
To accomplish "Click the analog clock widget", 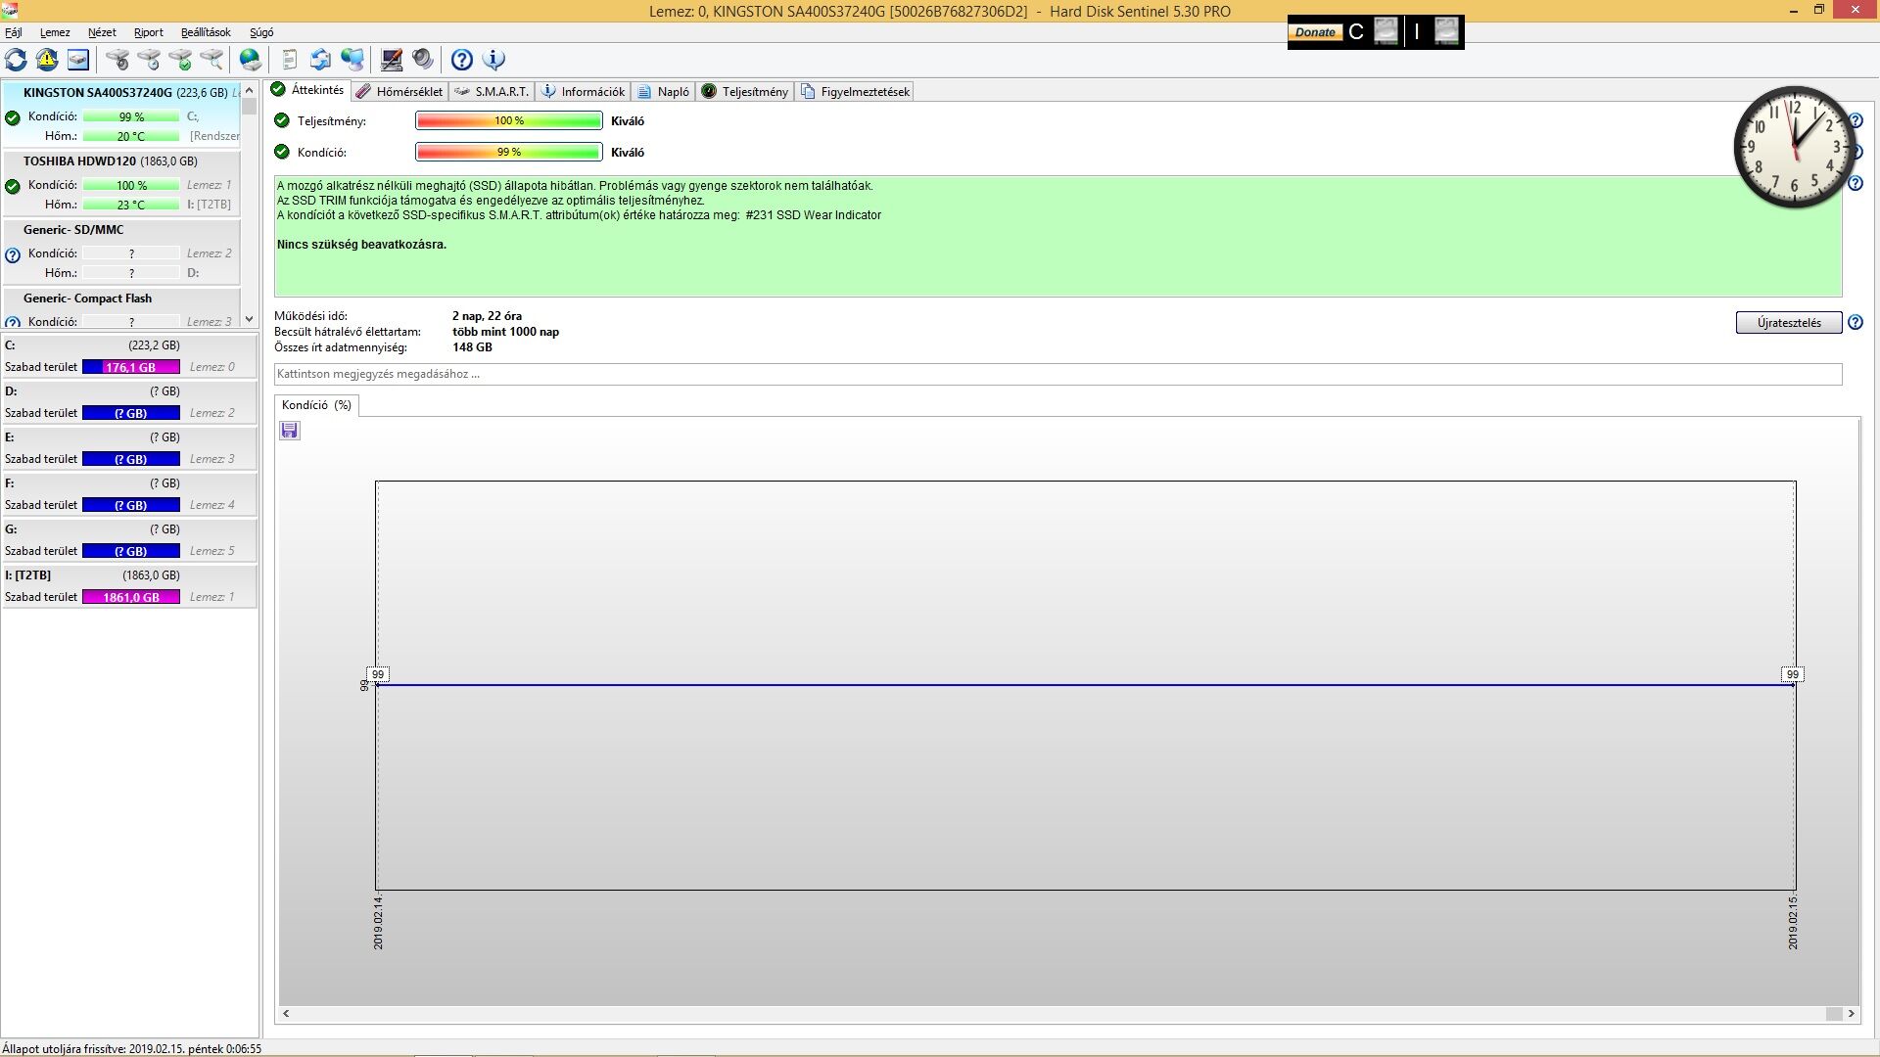I will (x=1794, y=147).
